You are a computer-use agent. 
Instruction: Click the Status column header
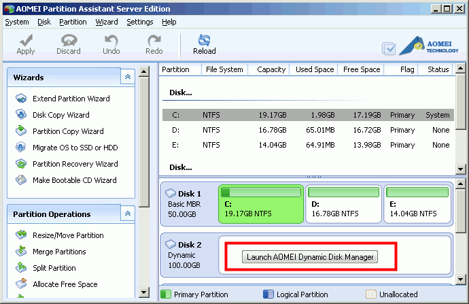pyautogui.click(x=436, y=69)
